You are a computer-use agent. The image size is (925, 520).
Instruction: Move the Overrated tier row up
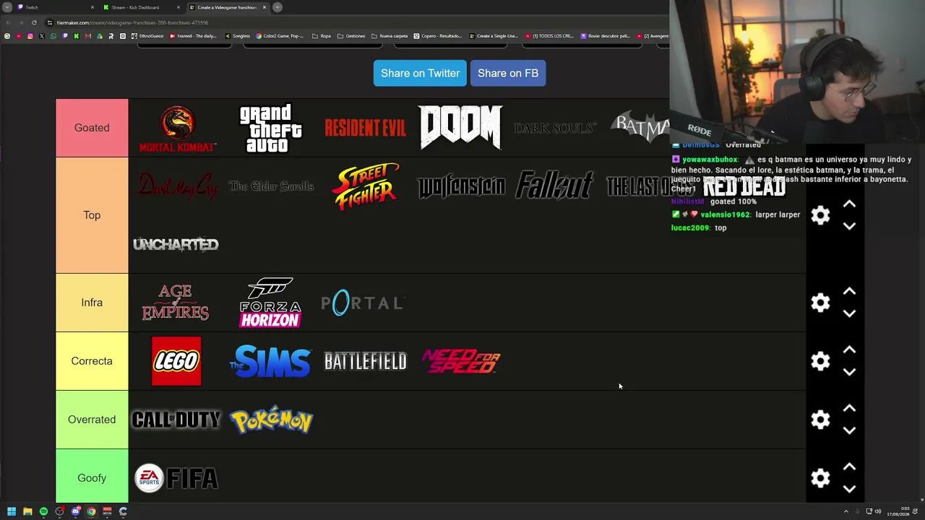[x=849, y=409]
